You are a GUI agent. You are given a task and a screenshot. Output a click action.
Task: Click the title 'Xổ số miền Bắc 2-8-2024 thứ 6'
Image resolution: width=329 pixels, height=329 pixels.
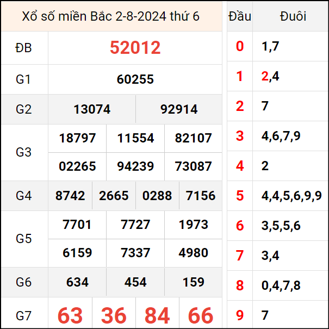click(110, 16)
